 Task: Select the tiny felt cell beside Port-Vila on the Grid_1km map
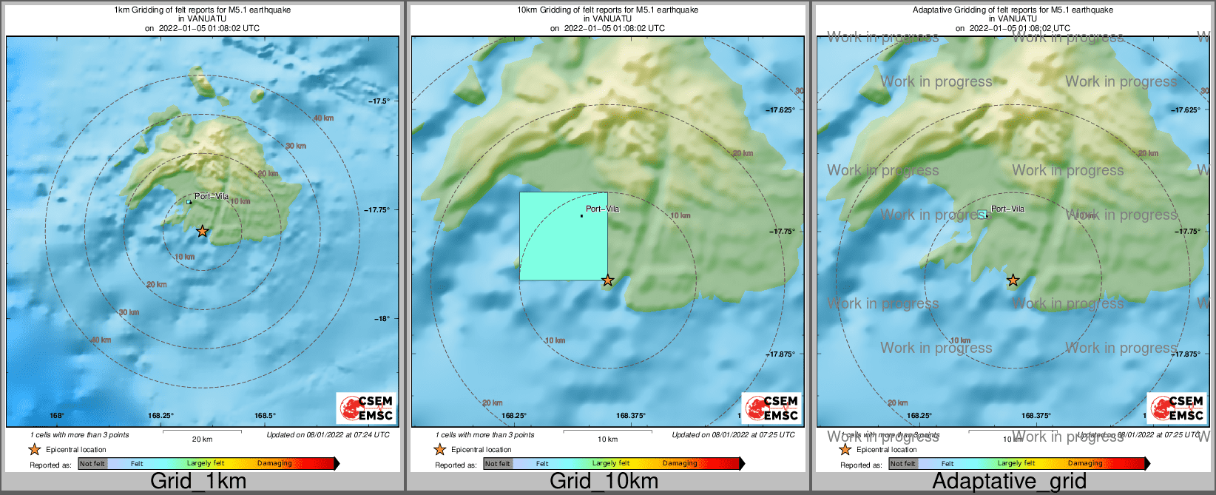pos(189,201)
